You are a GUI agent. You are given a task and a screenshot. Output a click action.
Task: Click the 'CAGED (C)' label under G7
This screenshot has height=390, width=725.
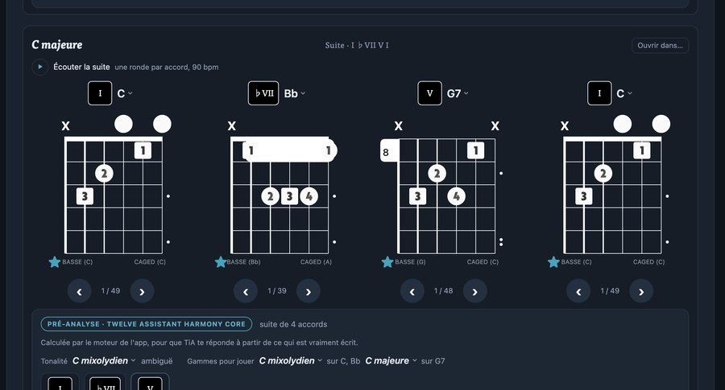pos(483,261)
